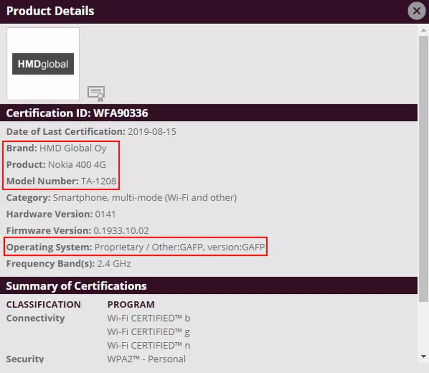Viewport: 429px width, 373px height.
Task: Click the WPA2 - Personal security entry
Action: [x=146, y=359]
